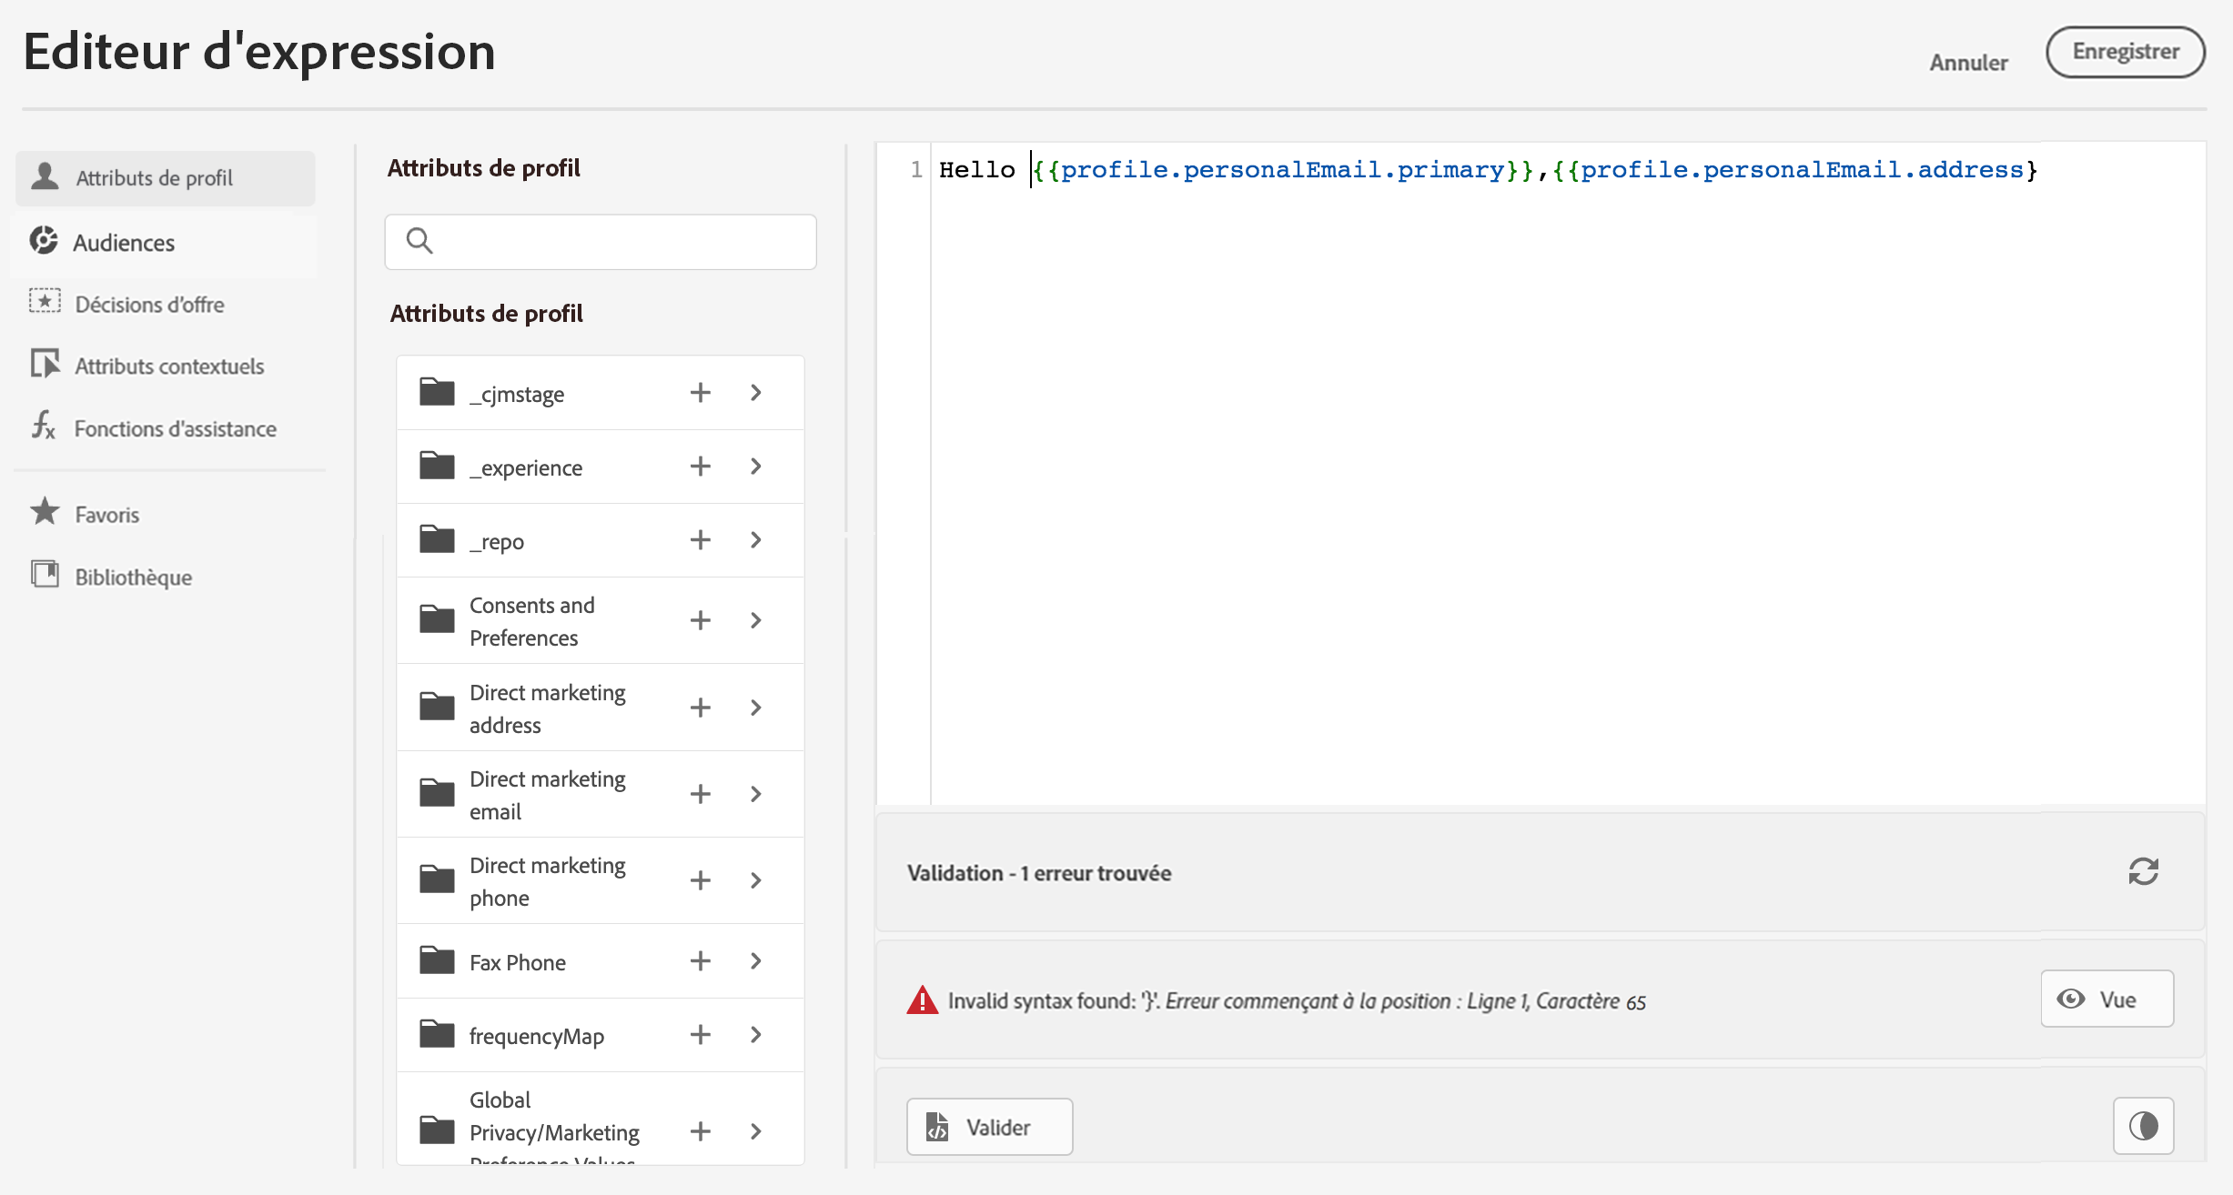Click the Vue eye button
Viewport: 2233px width, 1195px height.
point(2107,999)
